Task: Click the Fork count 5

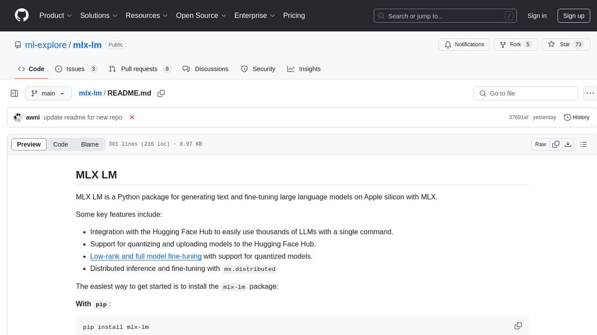Action: pos(528,45)
